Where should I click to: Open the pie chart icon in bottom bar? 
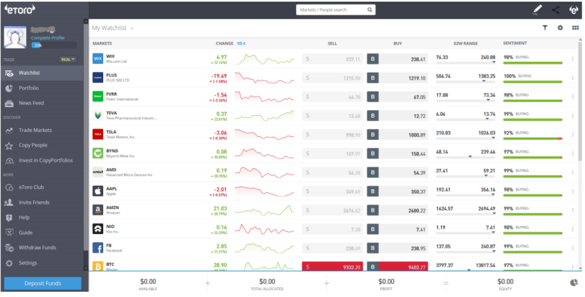[x=574, y=283]
